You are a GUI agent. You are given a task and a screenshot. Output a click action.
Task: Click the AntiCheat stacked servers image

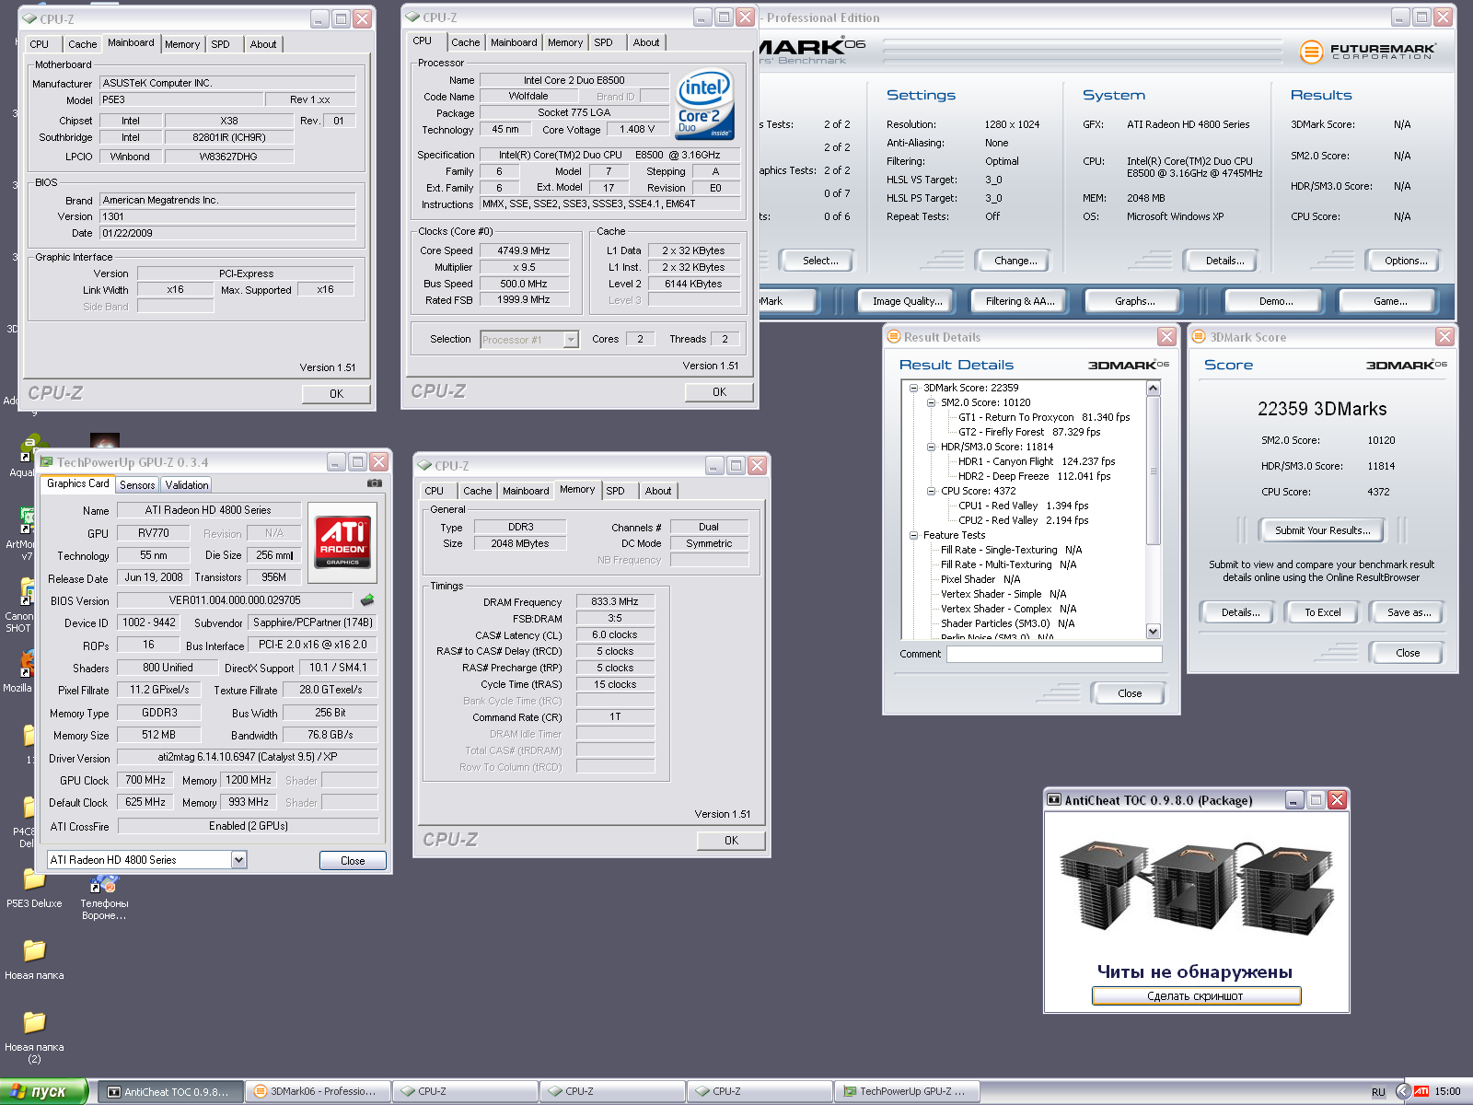coord(1196,890)
